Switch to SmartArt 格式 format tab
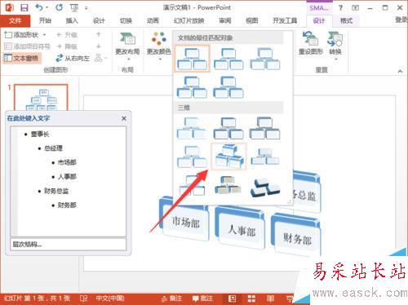 [346, 20]
